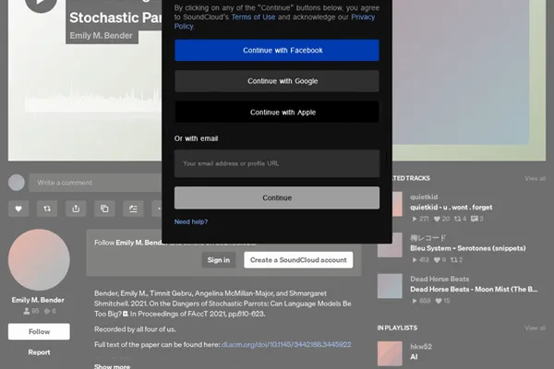554x369 pixels.
Task: Continue with Facebook
Action: 277,50
